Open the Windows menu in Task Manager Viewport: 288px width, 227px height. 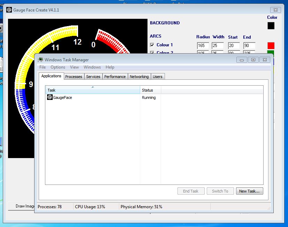coord(92,67)
